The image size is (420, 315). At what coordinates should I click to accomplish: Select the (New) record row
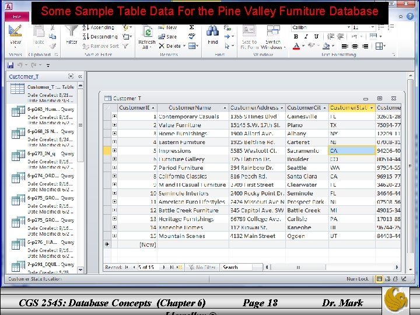252,244
